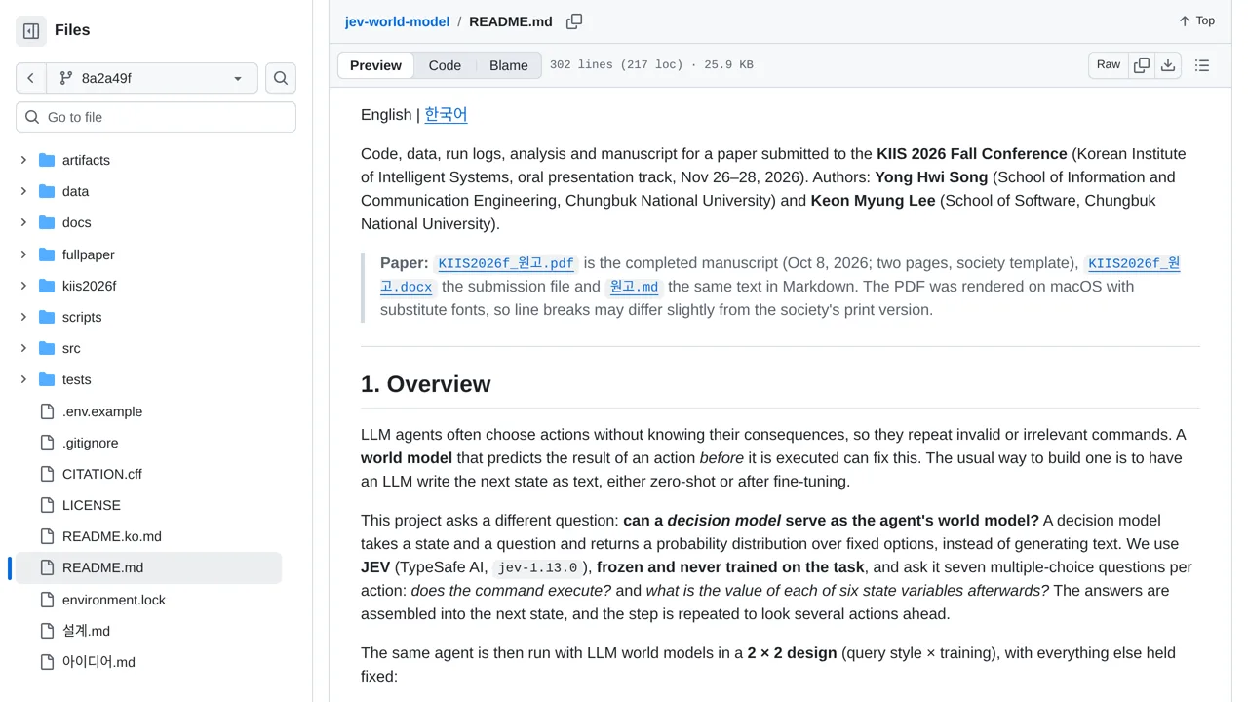Expand the tests folder chevron

[23, 379]
